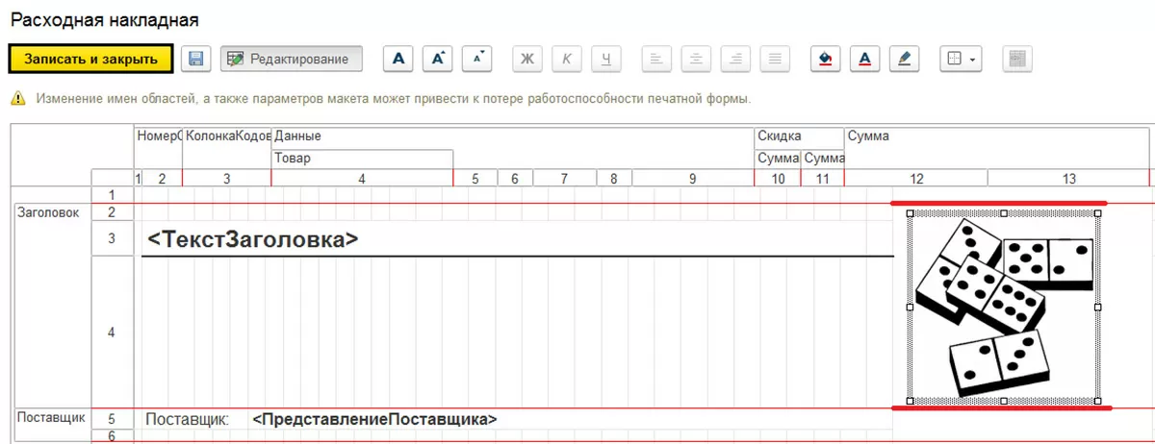
Task: Open the font settings 'A' icon
Action: [x=398, y=59]
